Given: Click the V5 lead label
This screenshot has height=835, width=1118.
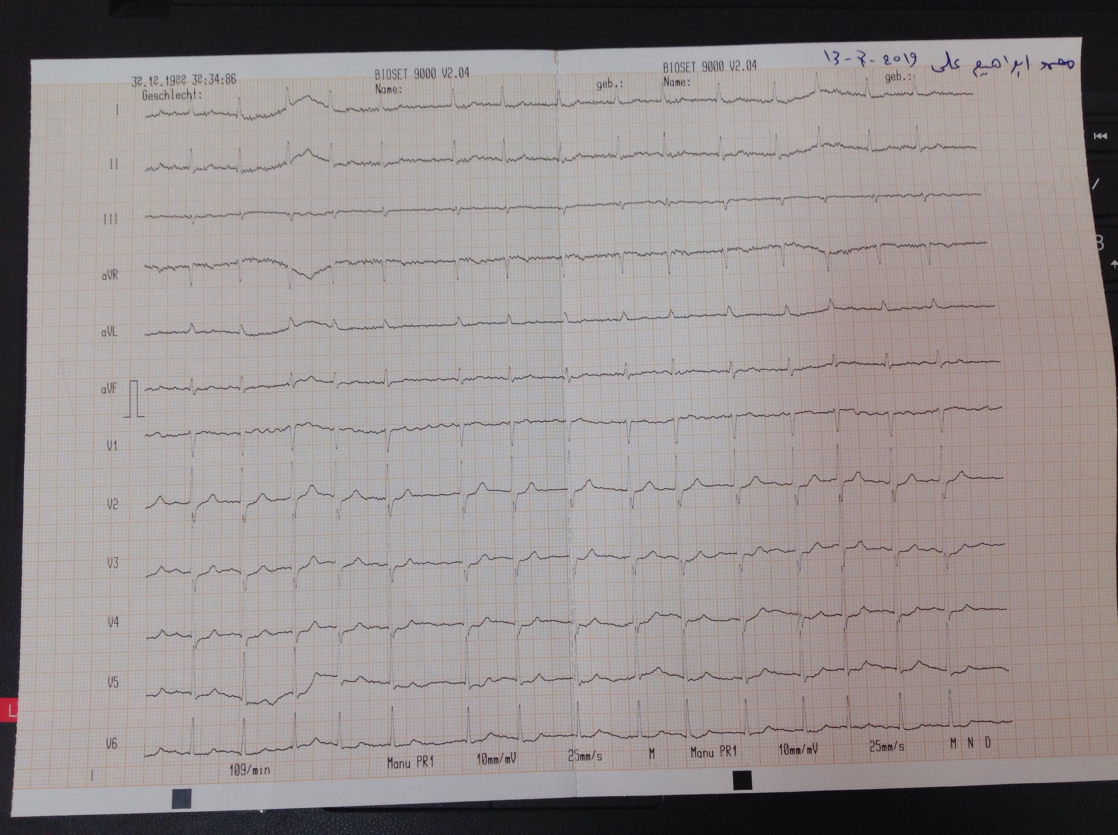Looking at the screenshot, I should [113, 683].
